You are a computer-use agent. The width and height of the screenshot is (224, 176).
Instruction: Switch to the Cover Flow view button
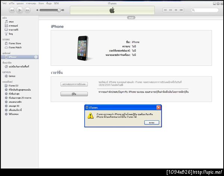coord(181,10)
